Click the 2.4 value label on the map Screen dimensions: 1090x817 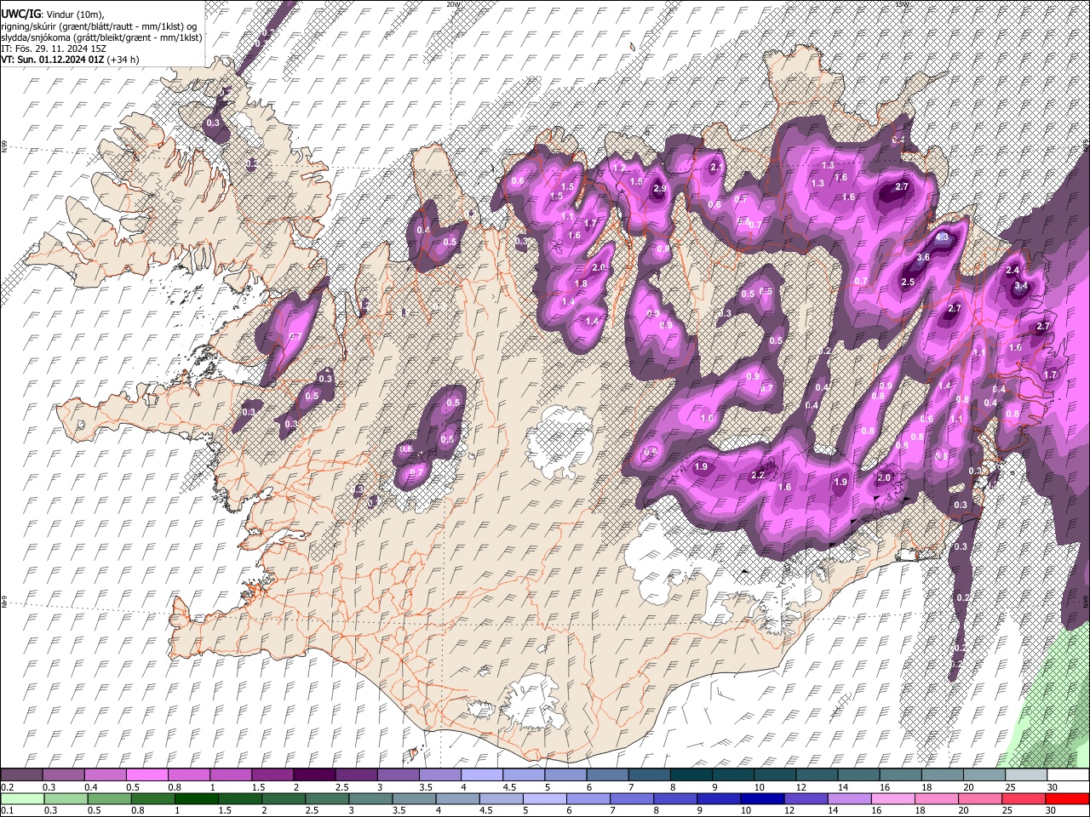click(x=1013, y=271)
